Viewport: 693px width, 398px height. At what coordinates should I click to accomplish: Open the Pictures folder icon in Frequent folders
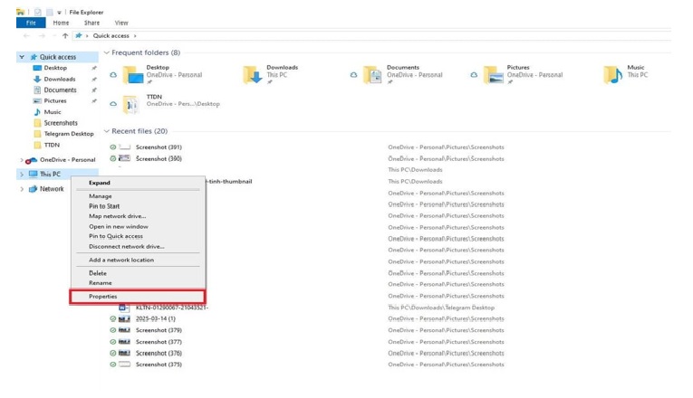pyautogui.click(x=493, y=74)
